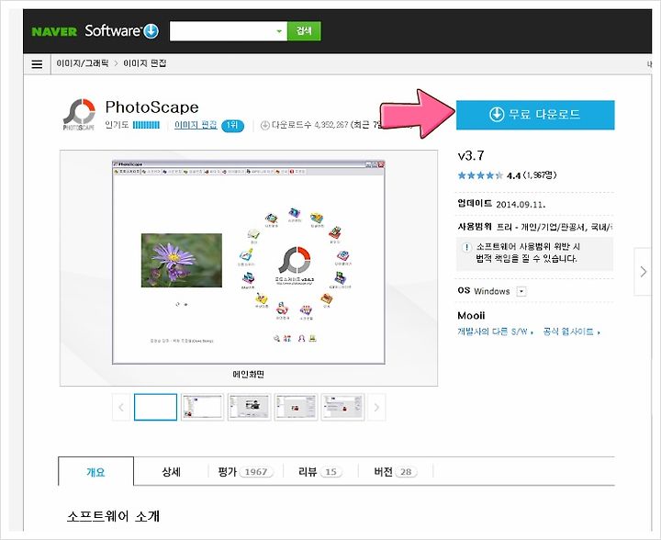Switch to the 상세 tab
The width and height of the screenshot is (661, 540).
(x=171, y=471)
